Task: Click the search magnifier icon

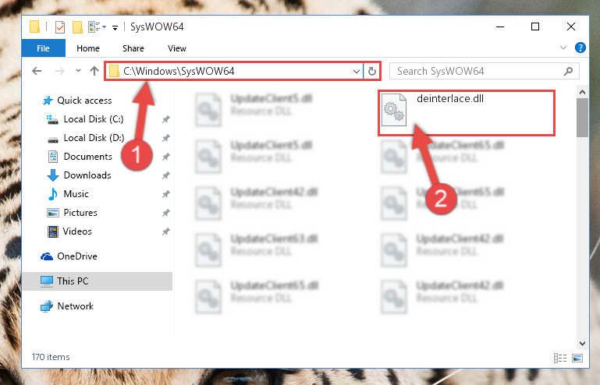Action: (569, 71)
